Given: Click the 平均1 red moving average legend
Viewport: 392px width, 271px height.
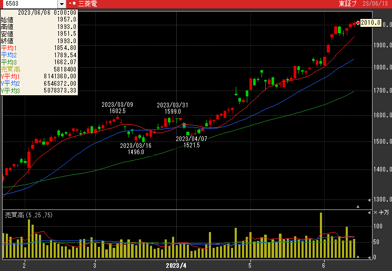Looking at the screenshot, I should (x=9, y=48).
